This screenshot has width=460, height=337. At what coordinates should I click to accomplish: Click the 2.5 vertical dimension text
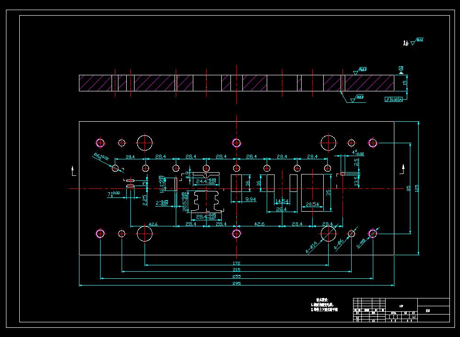(x=356, y=162)
